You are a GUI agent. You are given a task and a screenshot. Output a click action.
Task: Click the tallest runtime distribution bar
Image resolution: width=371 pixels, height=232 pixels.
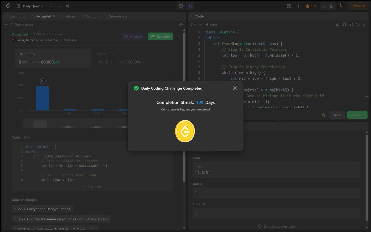(42, 98)
